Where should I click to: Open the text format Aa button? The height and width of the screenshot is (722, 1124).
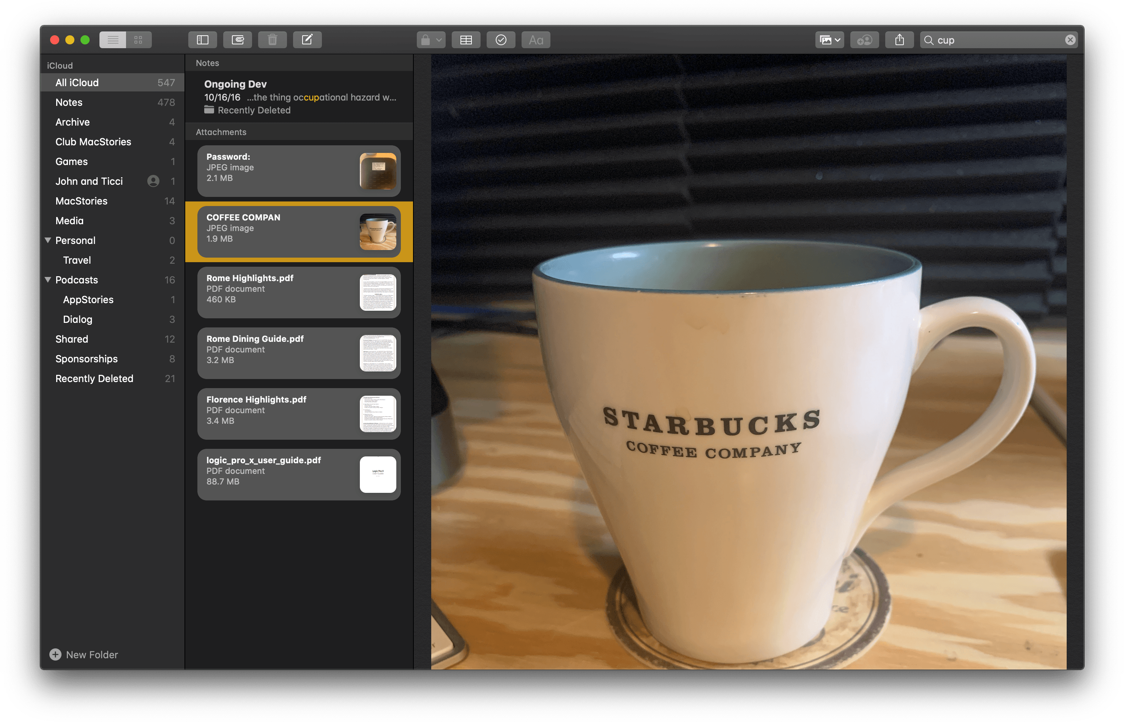[536, 40]
